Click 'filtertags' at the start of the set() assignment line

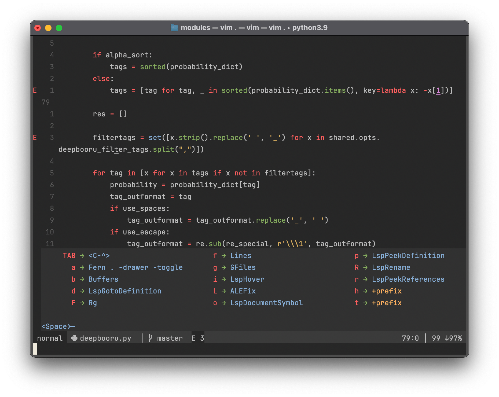tap(114, 138)
